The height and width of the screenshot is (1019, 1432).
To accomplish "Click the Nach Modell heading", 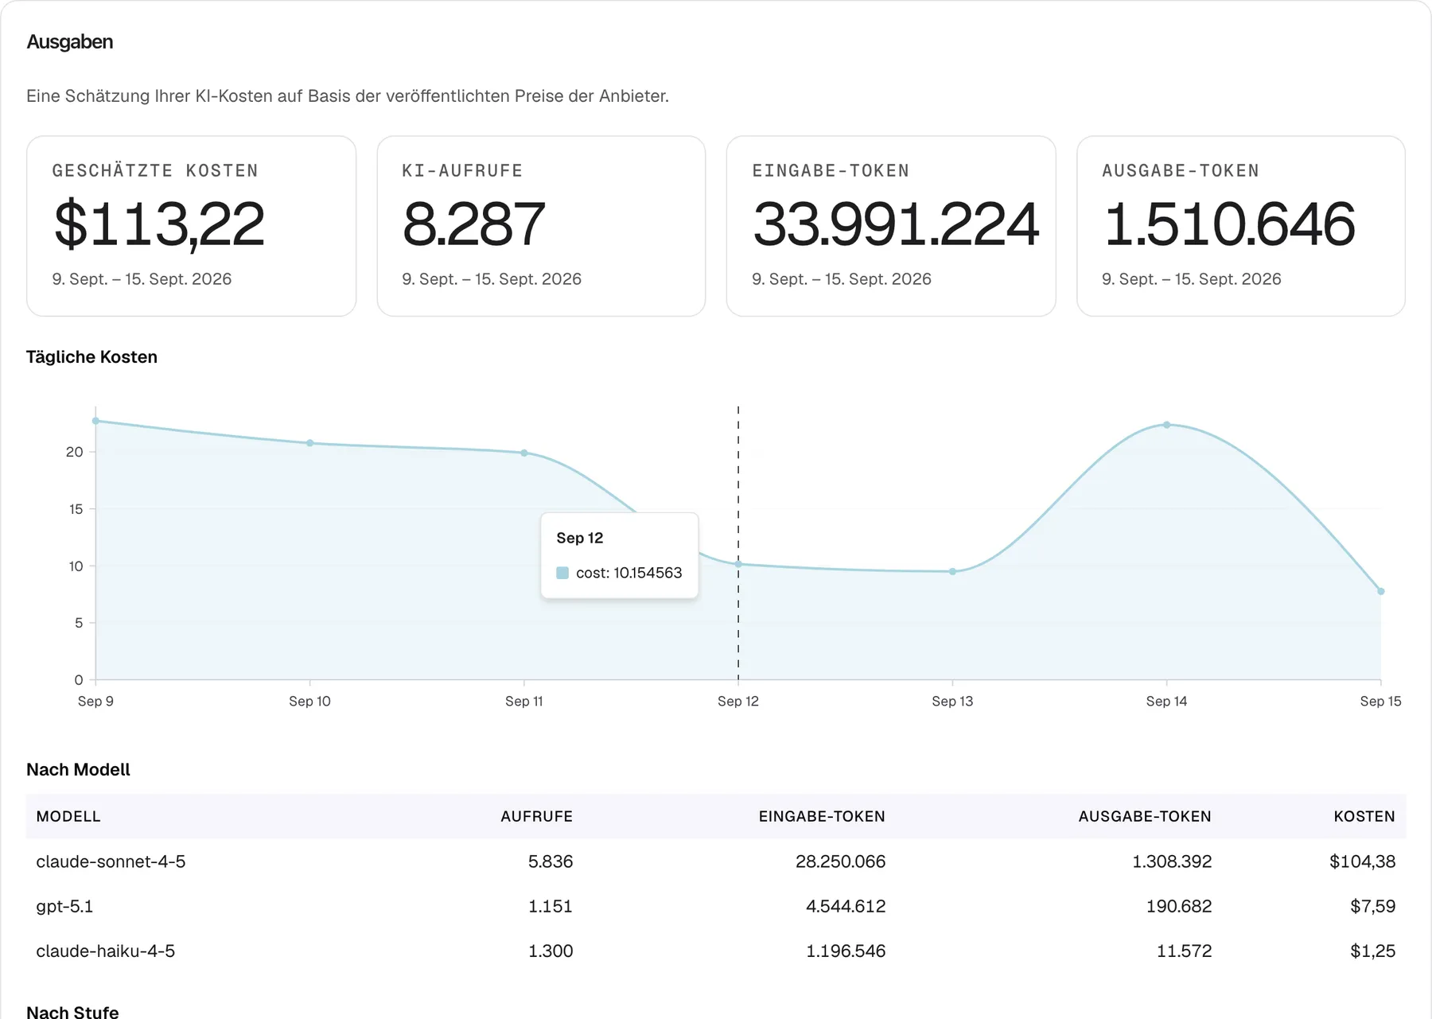I will (x=78, y=769).
